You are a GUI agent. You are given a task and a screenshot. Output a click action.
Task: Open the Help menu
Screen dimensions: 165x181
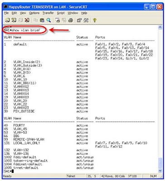(x=84, y=13)
